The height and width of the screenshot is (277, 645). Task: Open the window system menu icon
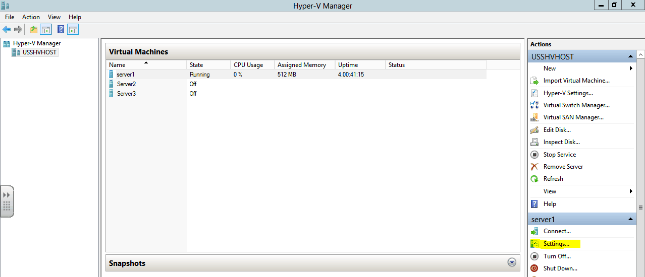6,6
